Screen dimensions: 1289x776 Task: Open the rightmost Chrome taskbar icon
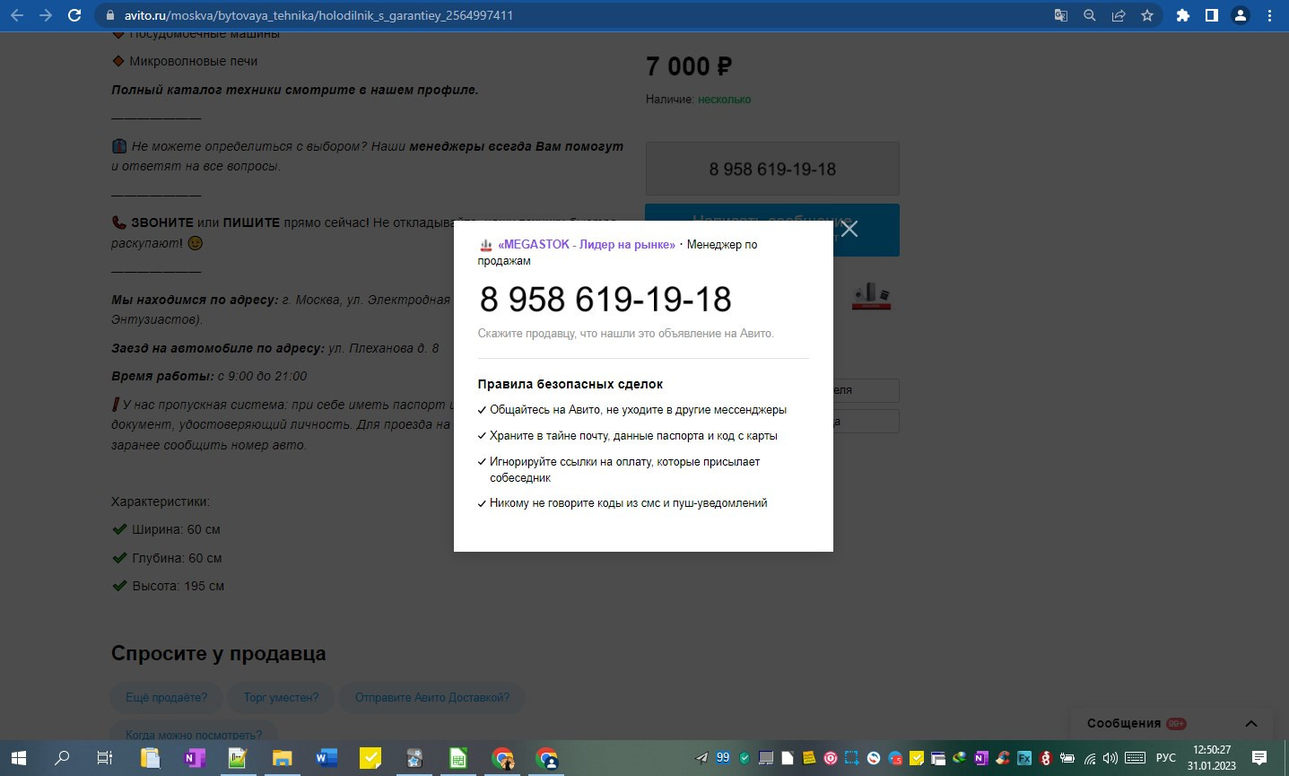pyautogui.click(x=546, y=758)
